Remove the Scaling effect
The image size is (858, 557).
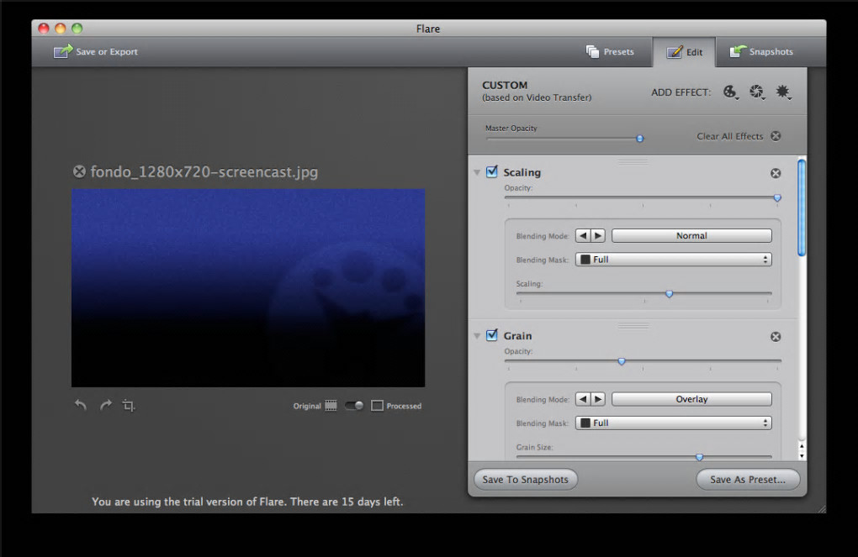[776, 173]
